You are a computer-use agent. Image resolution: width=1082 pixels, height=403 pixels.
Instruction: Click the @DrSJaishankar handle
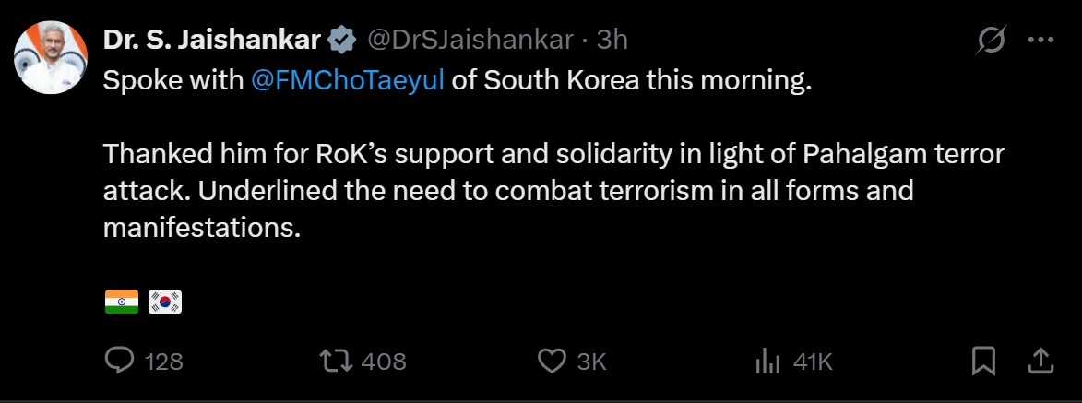[471, 41]
